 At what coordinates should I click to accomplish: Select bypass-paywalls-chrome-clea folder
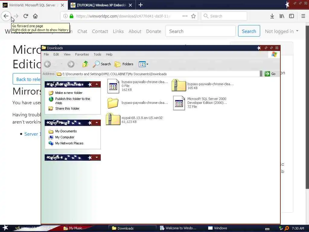pyautogui.click(x=137, y=103)
